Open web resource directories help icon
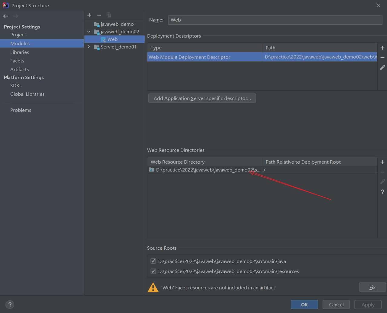Screen dimensions: 387x313 [382, 192]
